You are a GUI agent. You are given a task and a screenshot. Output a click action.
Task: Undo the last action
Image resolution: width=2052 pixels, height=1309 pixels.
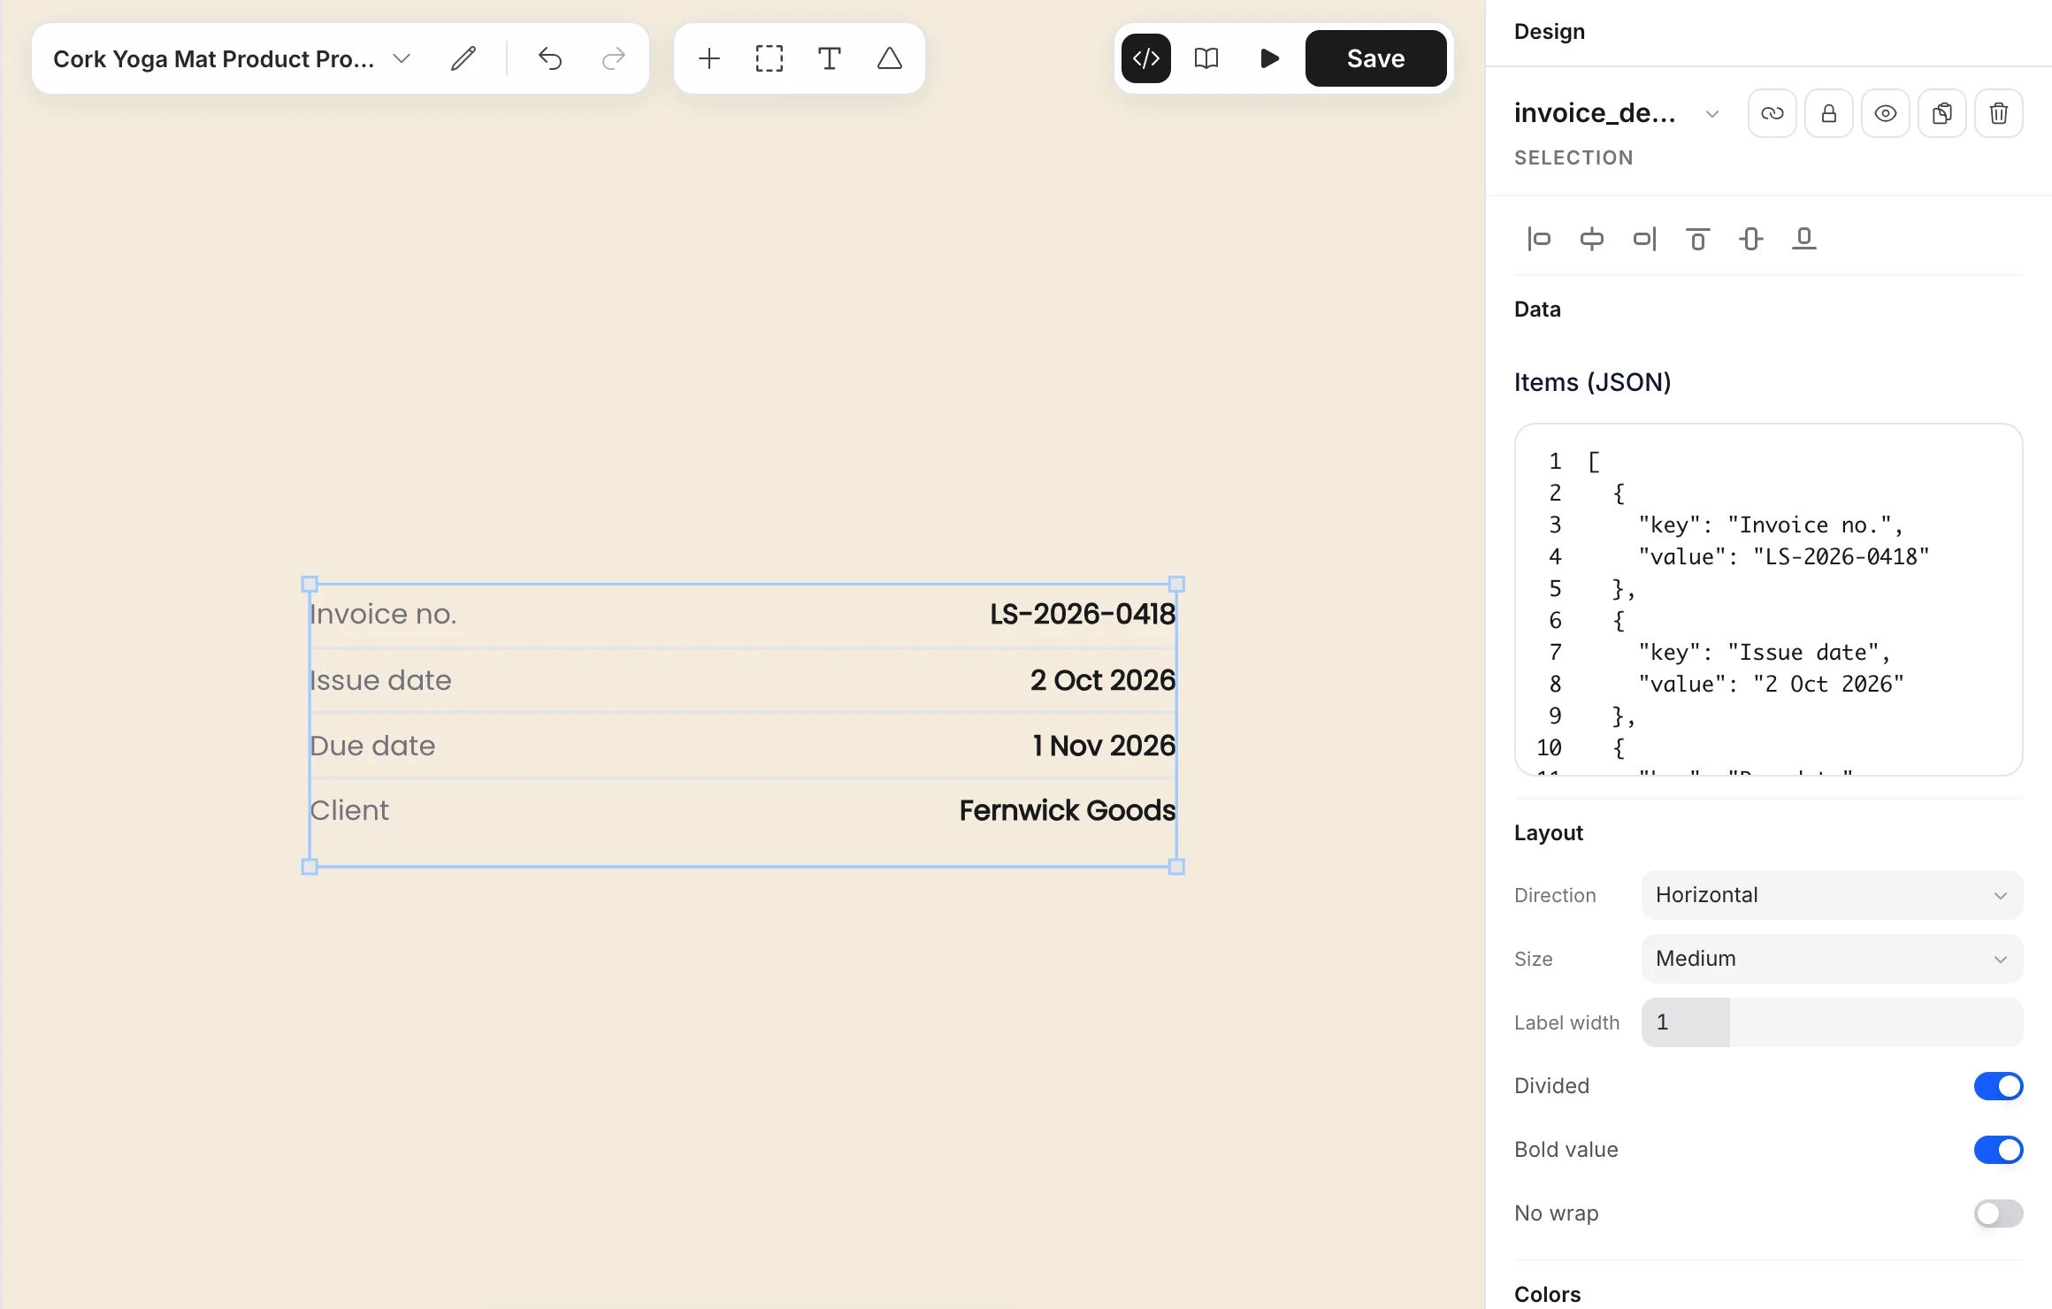coord(550,59)
